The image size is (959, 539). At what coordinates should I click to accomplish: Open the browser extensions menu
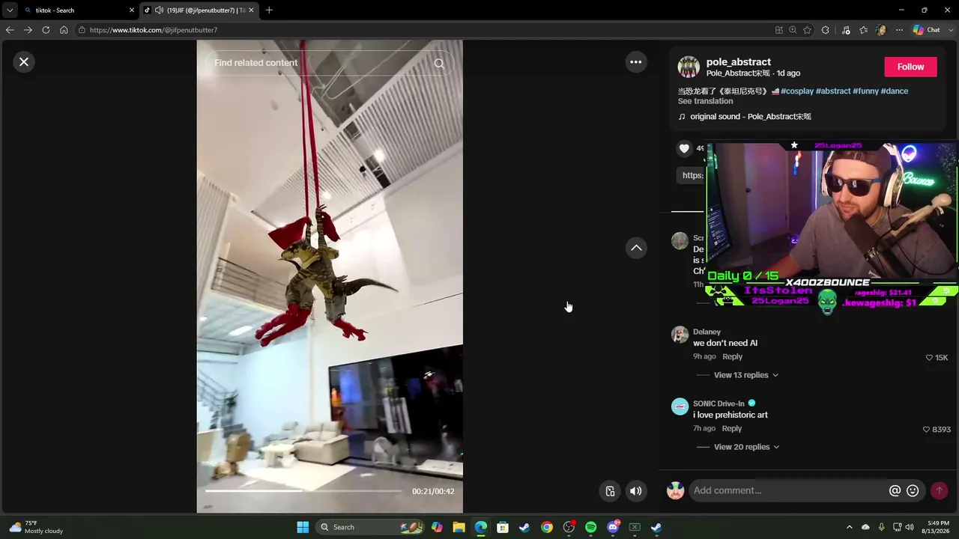(x=825, y=30)
